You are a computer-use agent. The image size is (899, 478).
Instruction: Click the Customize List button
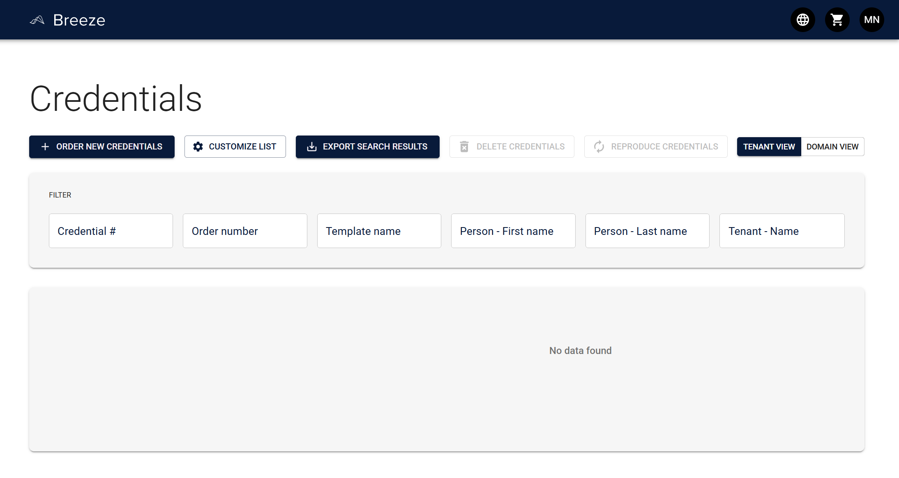coord(235,147)
